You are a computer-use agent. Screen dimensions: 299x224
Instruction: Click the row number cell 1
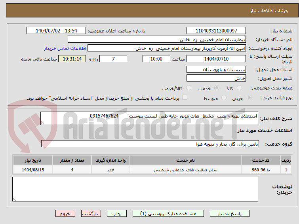tap(286, 170)
